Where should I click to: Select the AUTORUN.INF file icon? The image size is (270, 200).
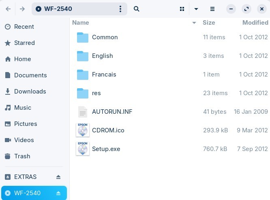tap(83, 112)
